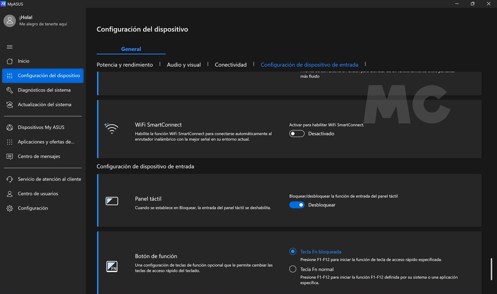Switch to Audio y visual tab

[183, 65]
